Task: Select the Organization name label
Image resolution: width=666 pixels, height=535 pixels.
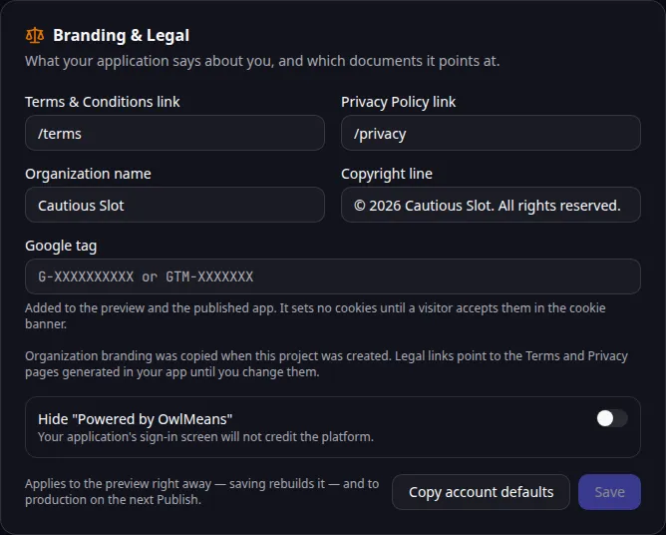Action: (88, 174)
